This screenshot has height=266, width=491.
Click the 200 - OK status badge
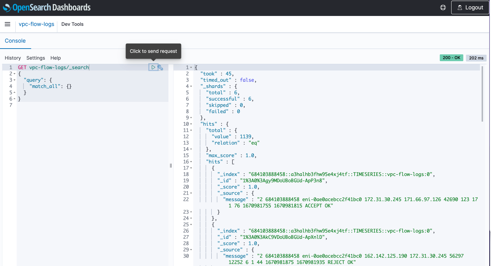click(x=452, y=58)
